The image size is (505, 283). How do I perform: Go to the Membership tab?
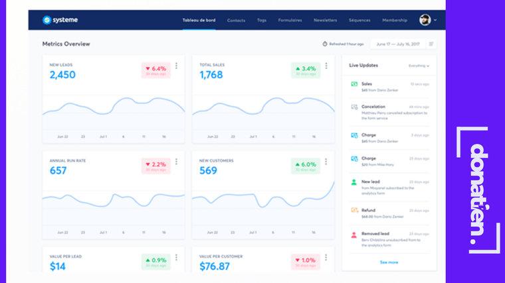point(395,21)
